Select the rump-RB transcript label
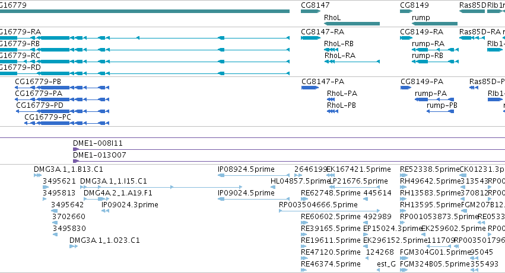 pyautogui.click(x=427, y=56)
